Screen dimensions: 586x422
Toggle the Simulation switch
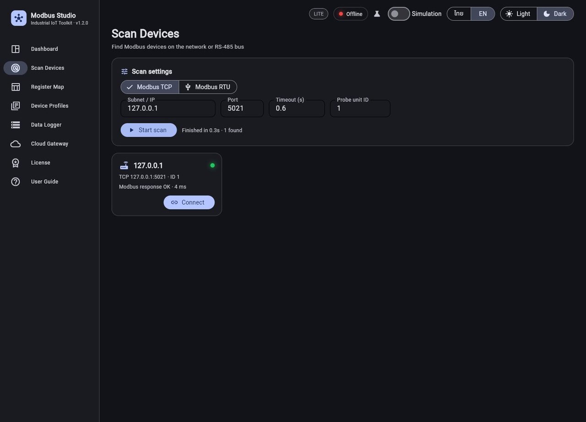[399, 14]
